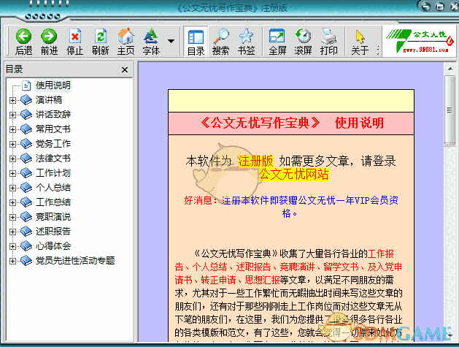The image size is (459, 347).
Task: Close the 目录 side panel
Action: (x=125, y=69)
